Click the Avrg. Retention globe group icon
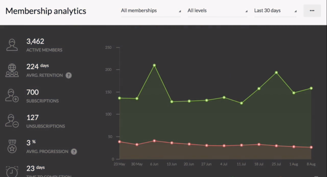Viewport: 327px width, 177px height. tap(12, 70)
